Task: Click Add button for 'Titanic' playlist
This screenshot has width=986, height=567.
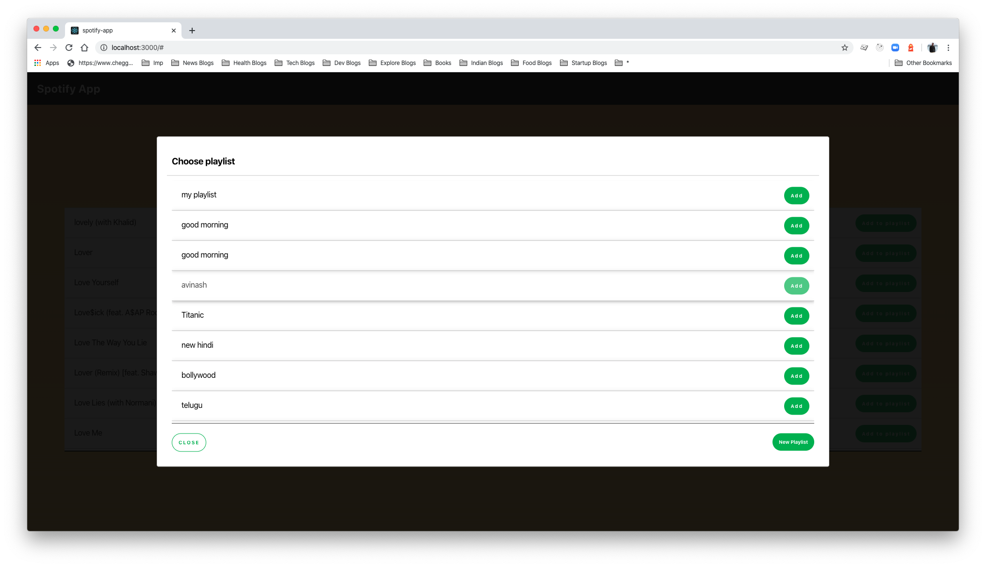Action: 796,315
